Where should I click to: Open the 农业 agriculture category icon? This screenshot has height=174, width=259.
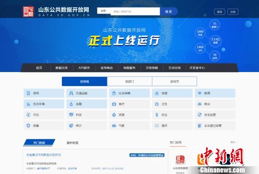click(157, 115)
